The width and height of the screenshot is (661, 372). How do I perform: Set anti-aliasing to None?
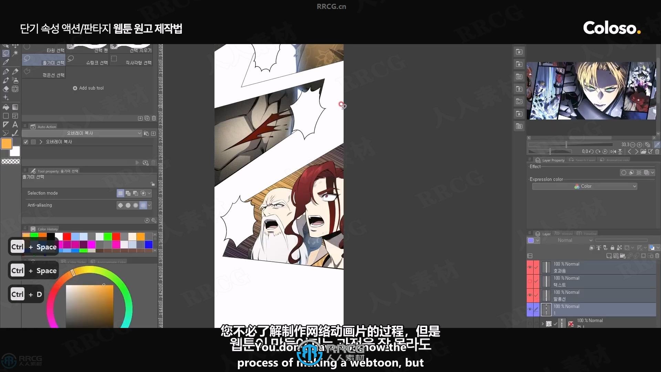120,205
